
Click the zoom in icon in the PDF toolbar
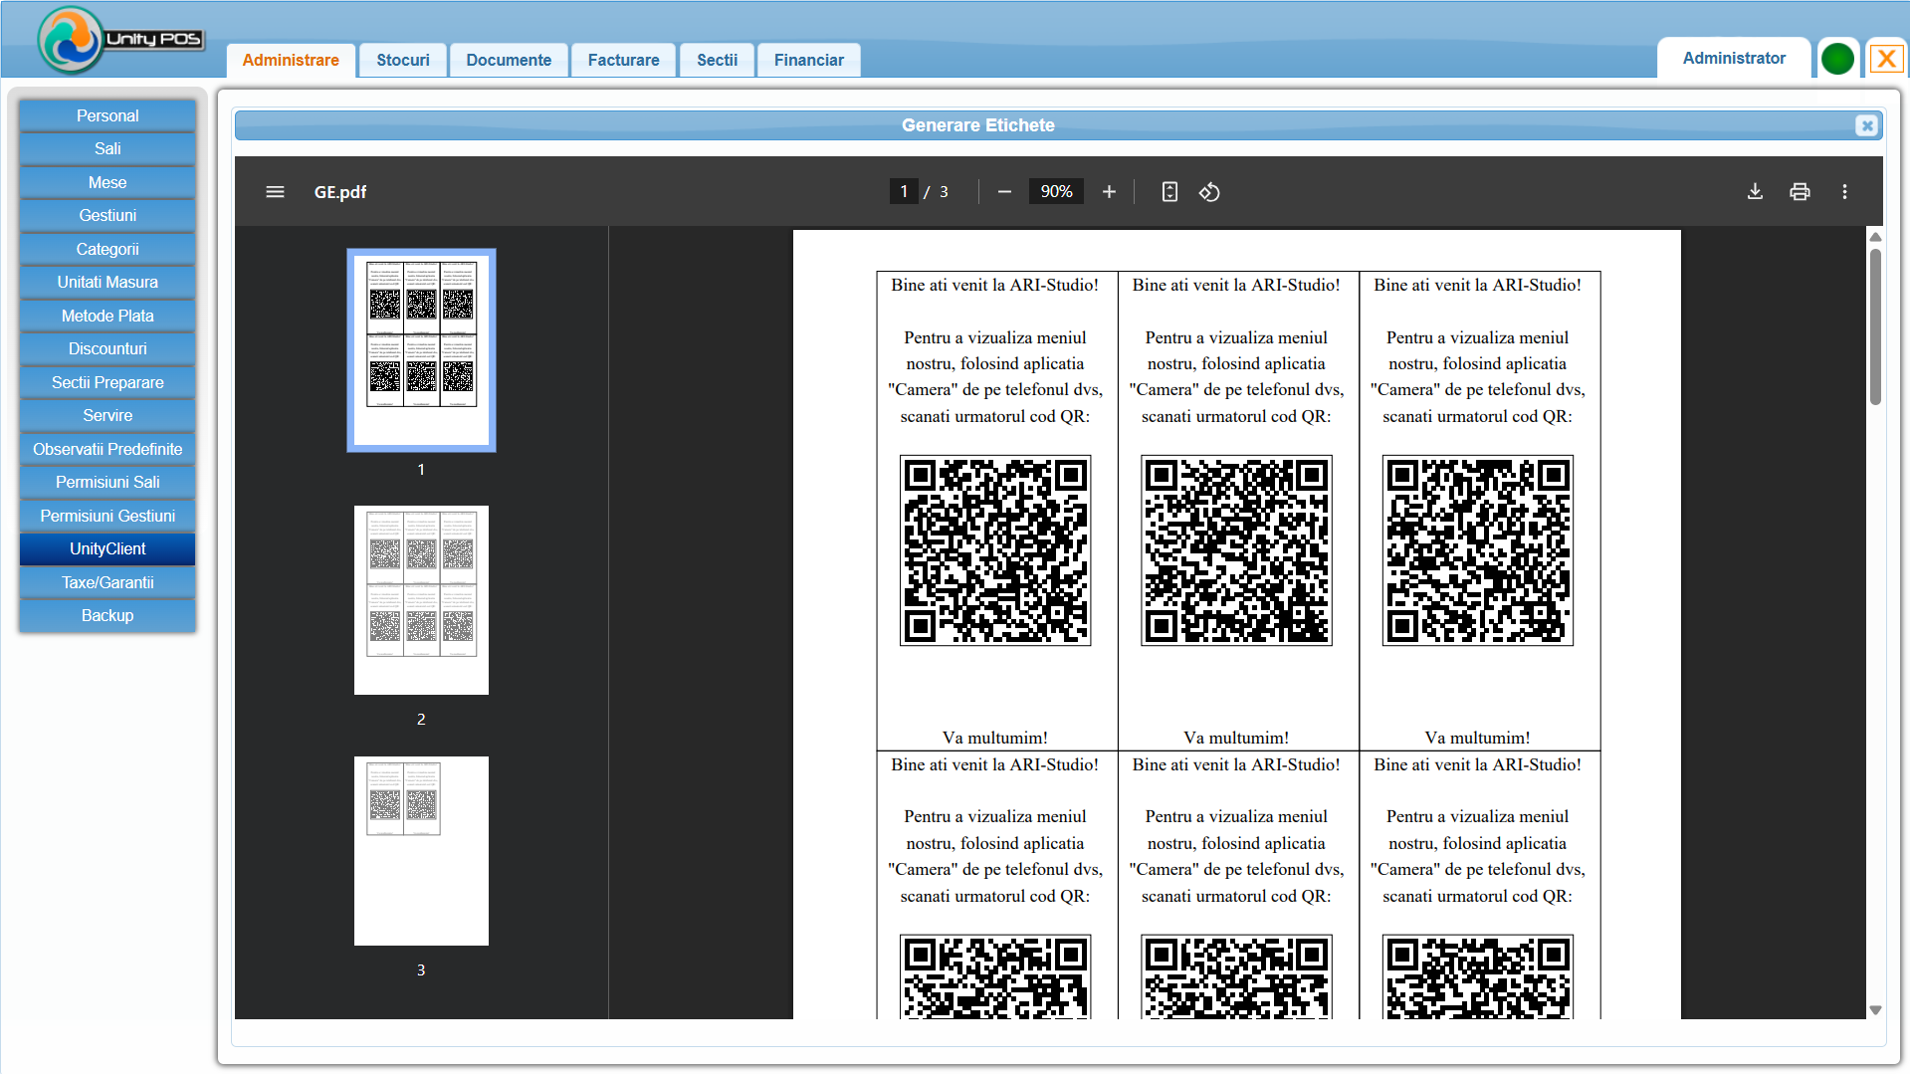[x=1109, y=191]
